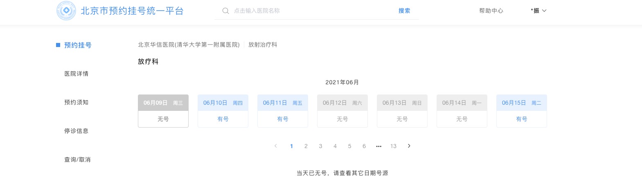This screenshot has height=182, width=642.
Task: Click 无号 under 06月09日
Action: coord(163,119)
